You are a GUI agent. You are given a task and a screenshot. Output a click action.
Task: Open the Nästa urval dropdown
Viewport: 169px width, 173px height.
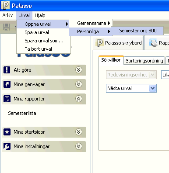coord(131,88)
